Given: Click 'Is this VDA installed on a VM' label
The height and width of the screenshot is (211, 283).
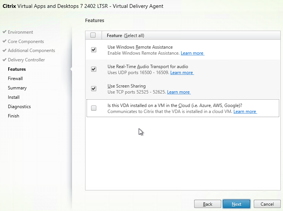Looking at the screenshot, I should point(175,105).
